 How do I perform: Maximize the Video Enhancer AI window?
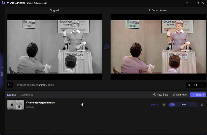198,3
